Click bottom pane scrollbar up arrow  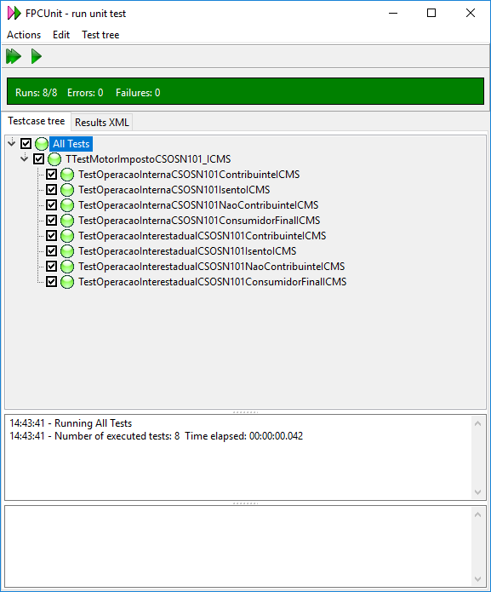point(477,514)
